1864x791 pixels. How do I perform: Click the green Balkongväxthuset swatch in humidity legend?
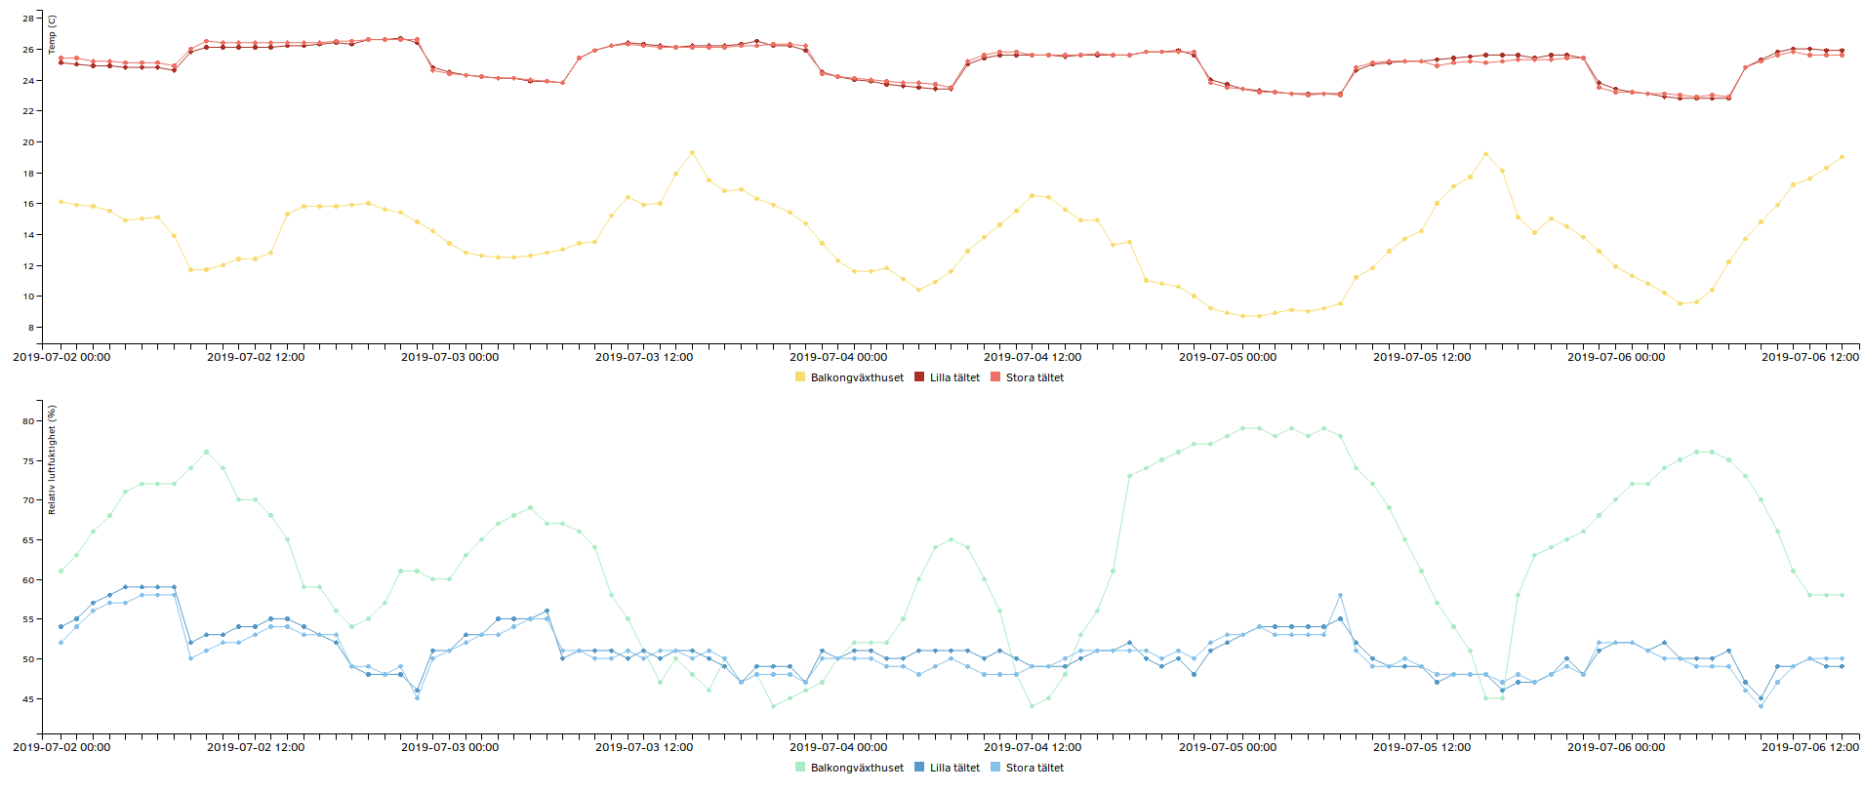point(800,768)
